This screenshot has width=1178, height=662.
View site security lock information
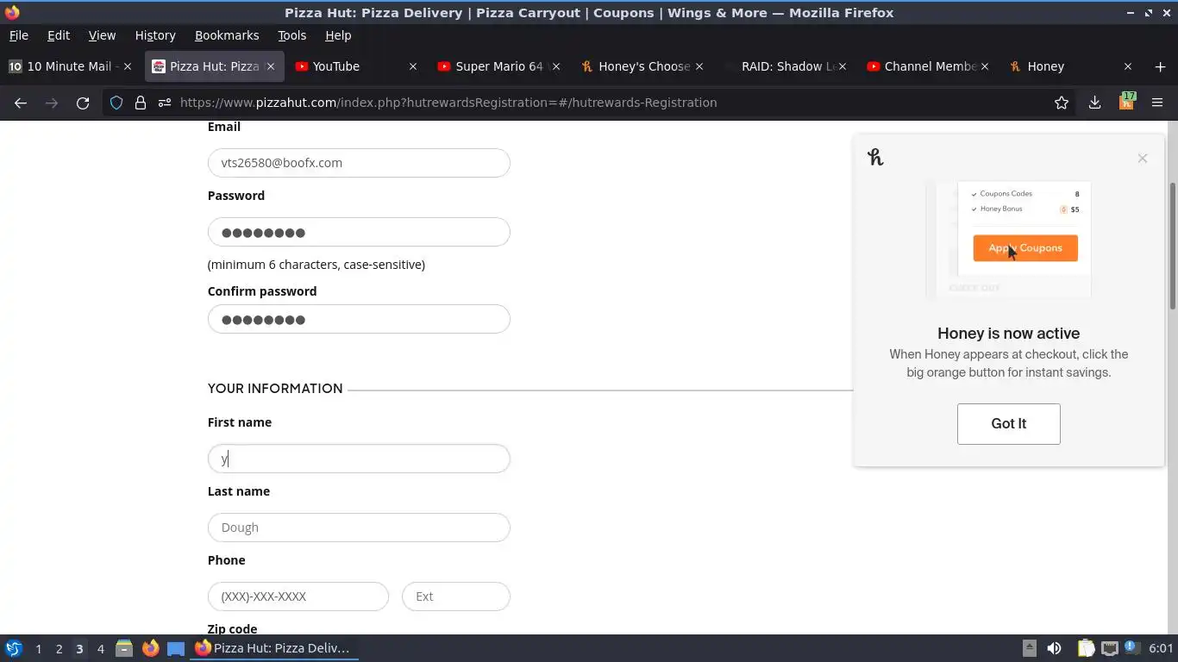coord(141,103)
